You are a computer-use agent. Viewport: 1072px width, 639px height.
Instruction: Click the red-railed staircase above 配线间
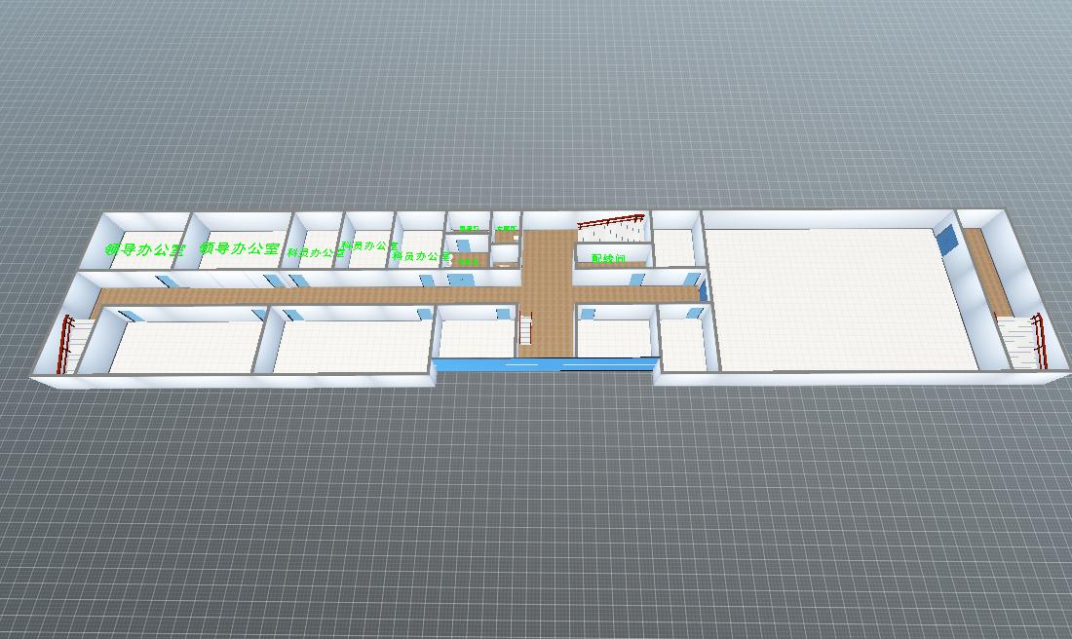coord(609,230)
